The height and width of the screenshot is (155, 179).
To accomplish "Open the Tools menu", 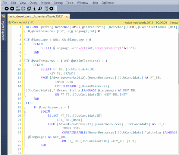I will [x=70, y=3].
